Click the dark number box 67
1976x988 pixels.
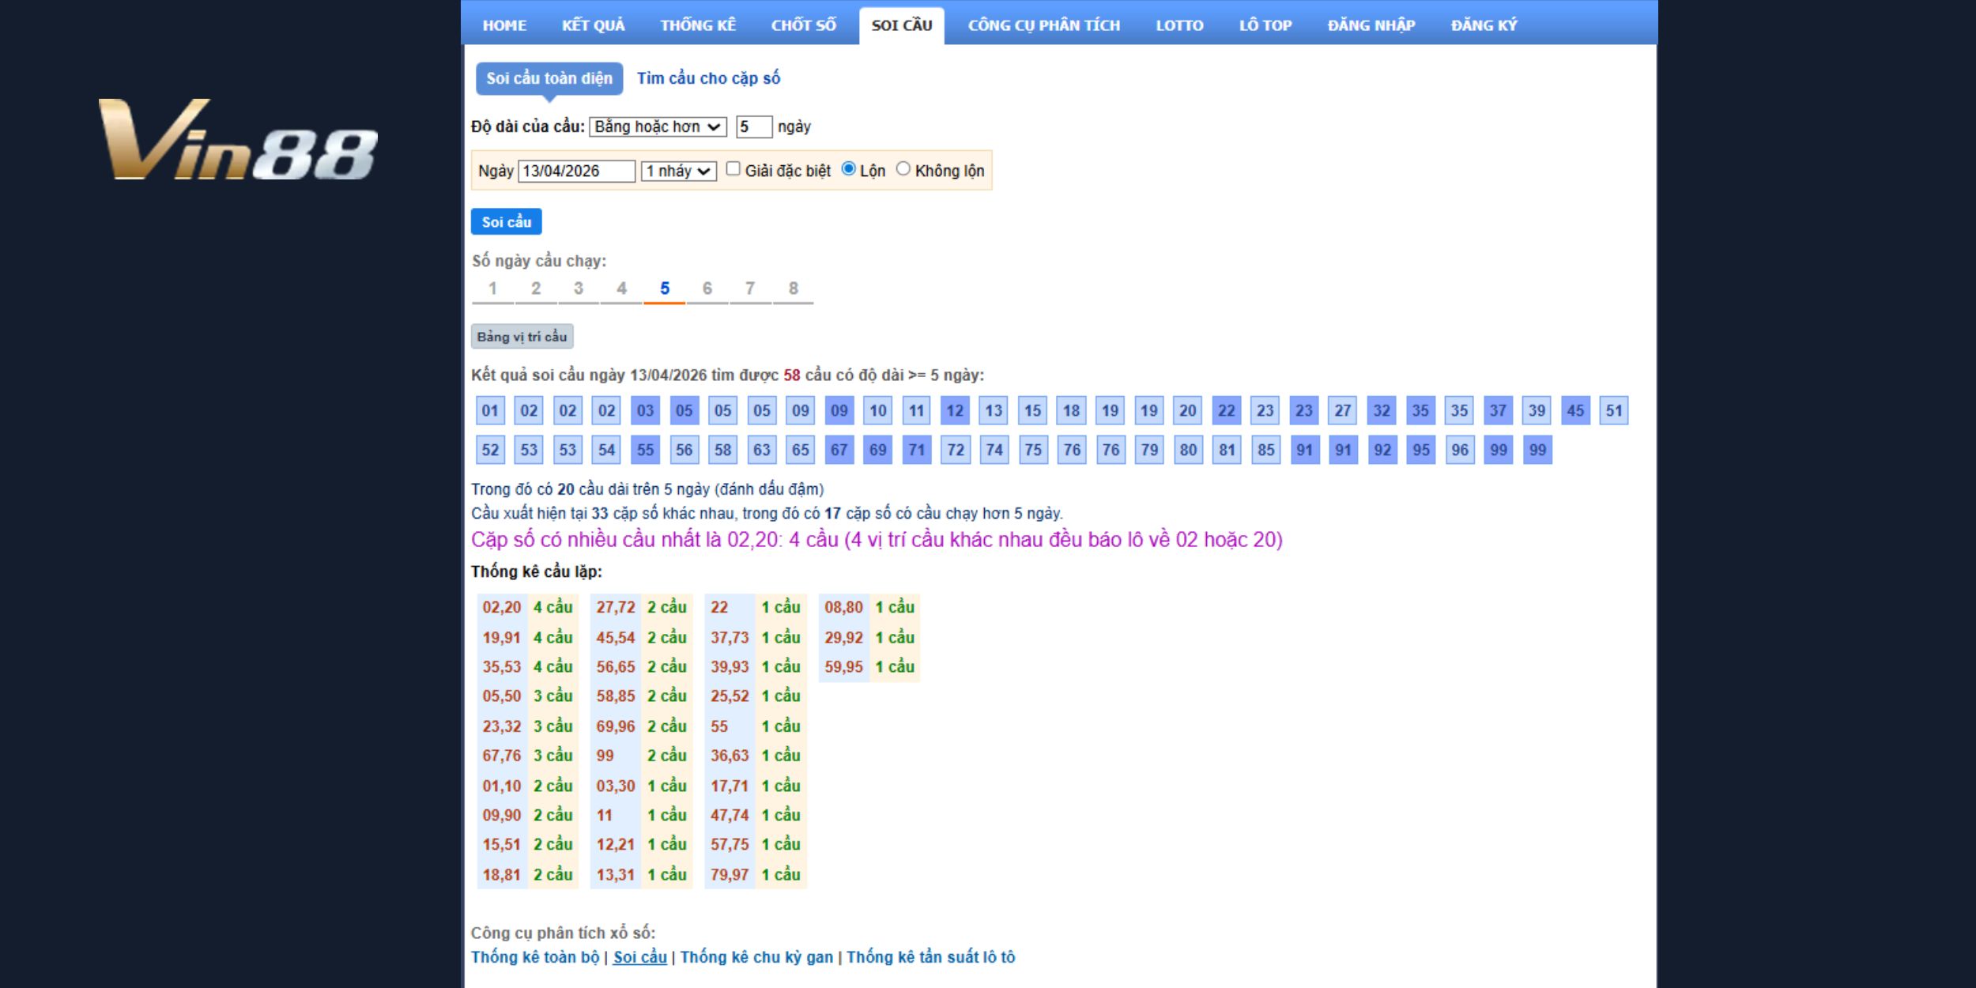(839, 450)
